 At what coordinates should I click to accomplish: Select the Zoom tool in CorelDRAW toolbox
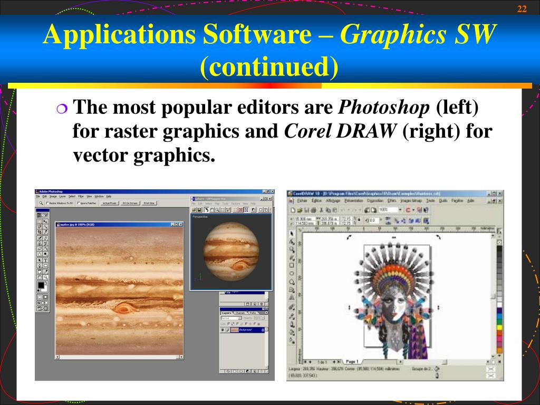(x=292, y=249)
